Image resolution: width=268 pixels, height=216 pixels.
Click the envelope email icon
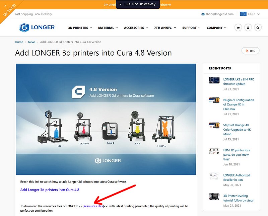pyautogui.click(x=203, y=14)
